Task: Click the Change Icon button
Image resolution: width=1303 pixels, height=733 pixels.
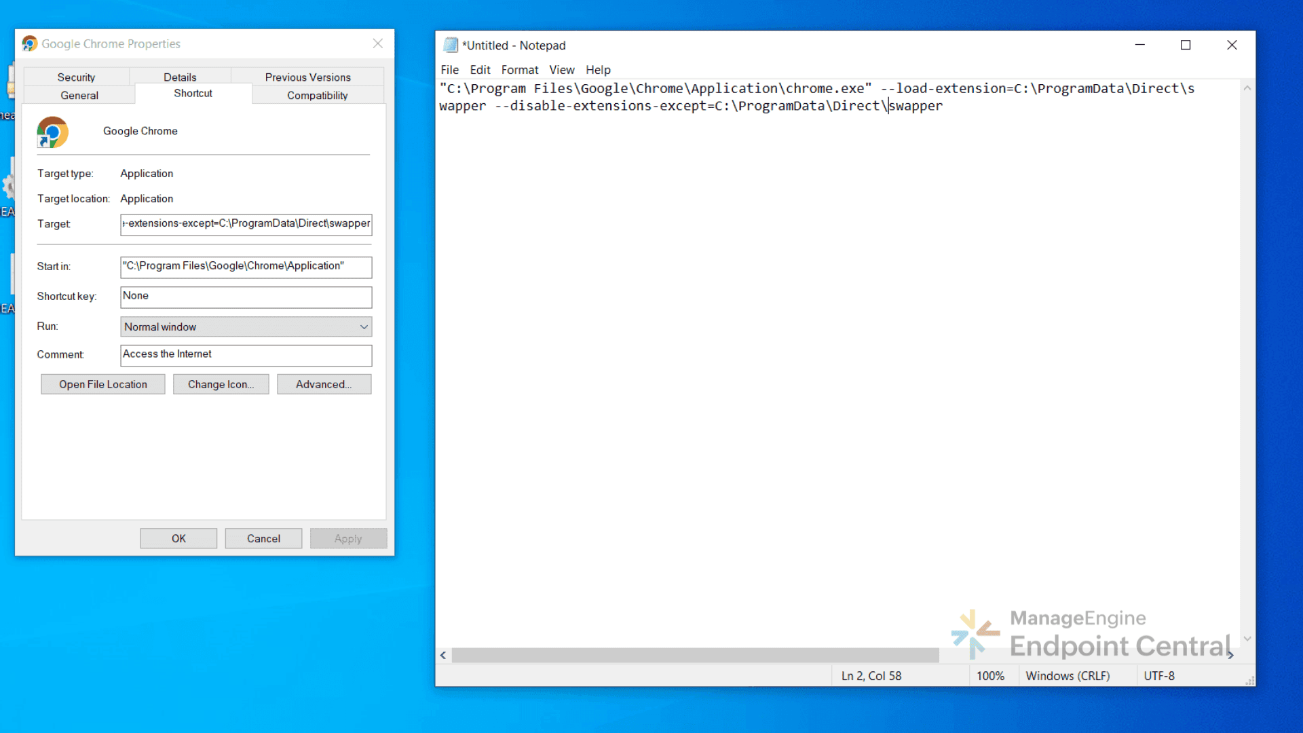Action: coord(221,384)
